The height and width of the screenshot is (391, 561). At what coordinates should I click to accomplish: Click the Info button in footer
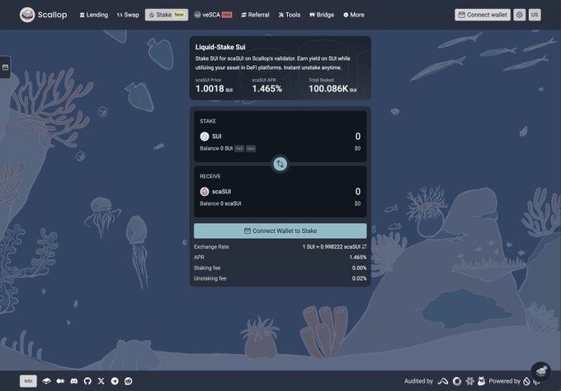point(28,381)
